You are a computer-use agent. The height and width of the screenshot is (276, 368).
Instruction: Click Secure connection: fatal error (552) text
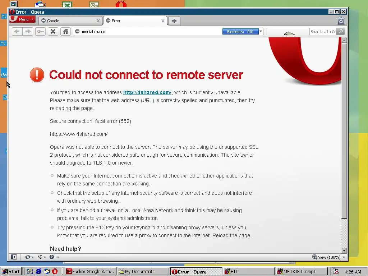point(90,121)
